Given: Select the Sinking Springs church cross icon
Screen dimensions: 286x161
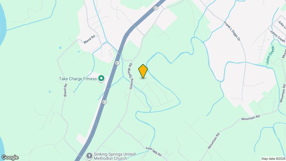Looking at the screenshot, I should [89, 156].
